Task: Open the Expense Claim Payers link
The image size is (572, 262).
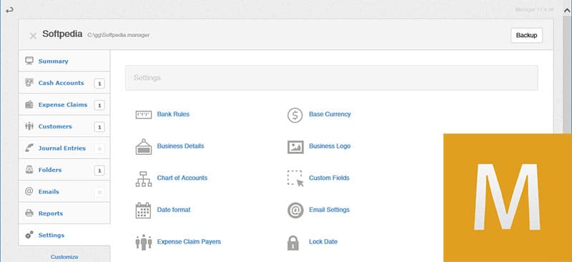Action: [x=189, y=241]
